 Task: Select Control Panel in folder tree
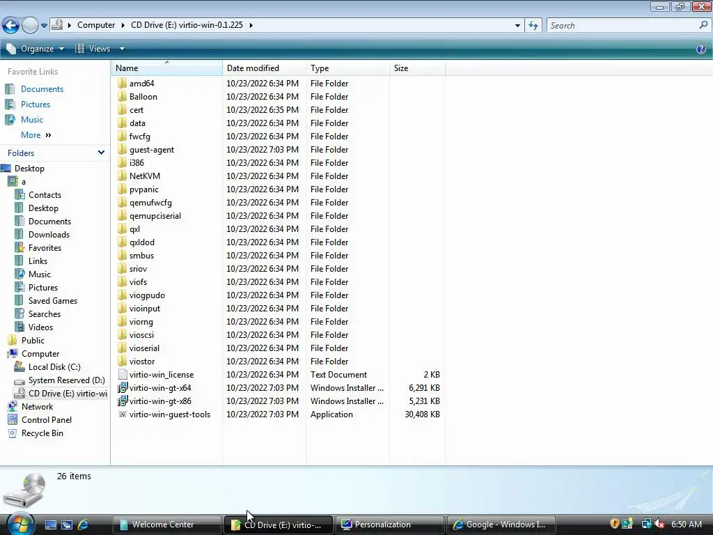coord(47,420)
